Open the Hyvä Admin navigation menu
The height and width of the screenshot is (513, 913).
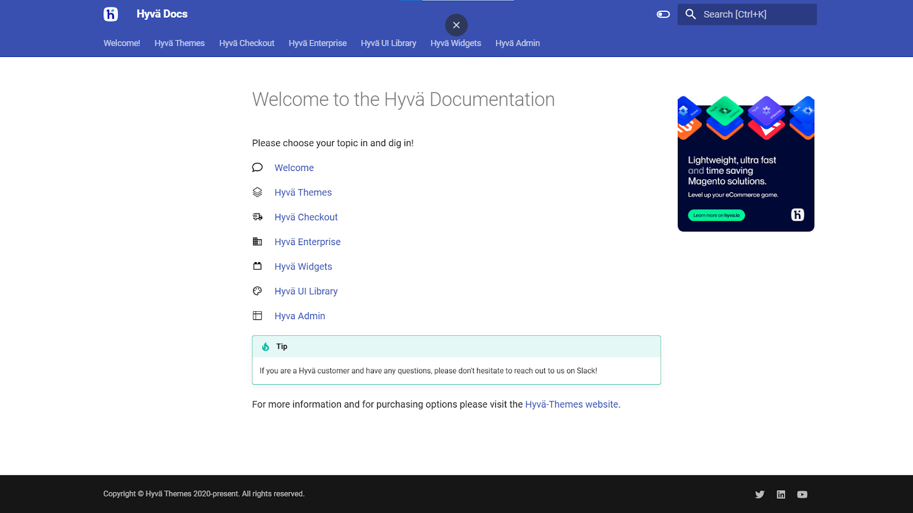pos(517,43)
